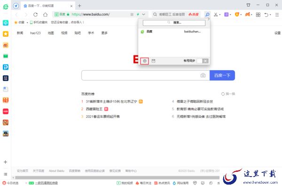This screenshot has height=186, width=282.
Task: Open dropdown arrow beside game icon
Action: pos(252,15)
